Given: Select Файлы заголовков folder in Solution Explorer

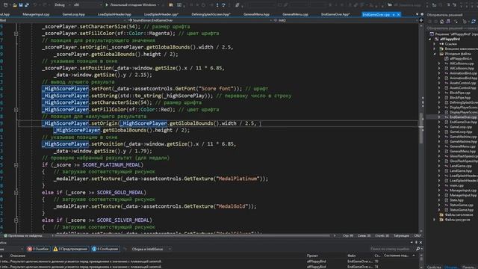Looking at the screenshot, I should [x=459, y=214].
